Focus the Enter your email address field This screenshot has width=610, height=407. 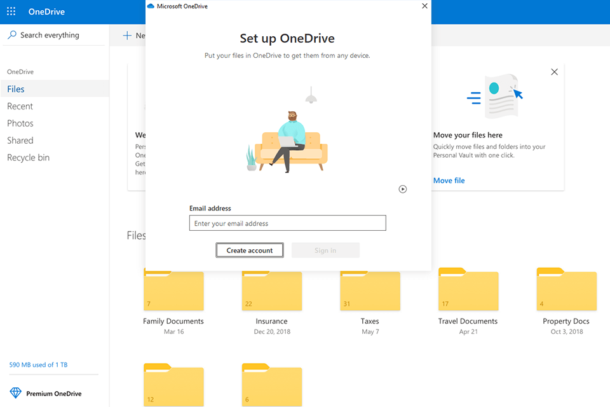click(x=288, y=223)
